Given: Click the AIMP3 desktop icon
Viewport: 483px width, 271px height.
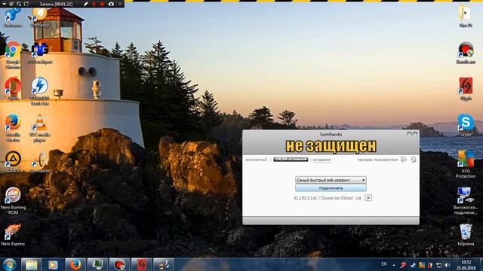Looking at the screenshot, I should click(x=13, y=162).
